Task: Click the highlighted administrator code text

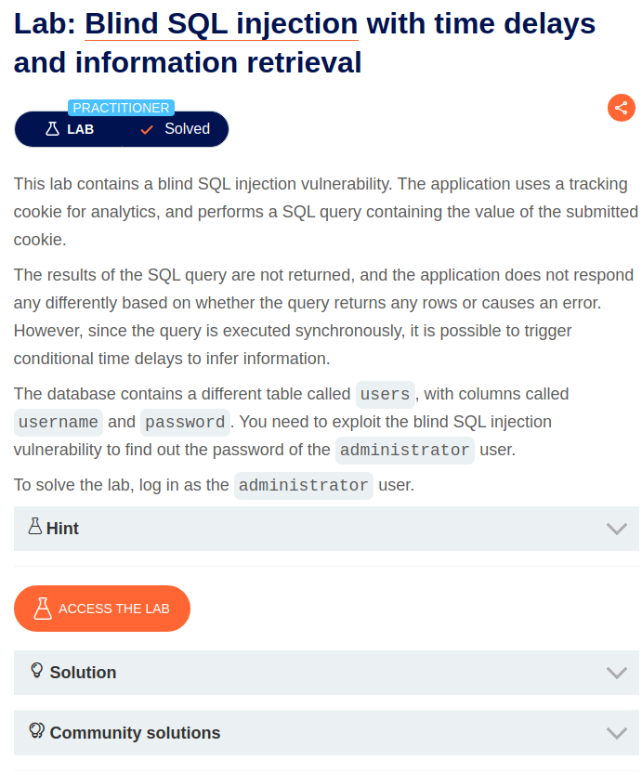Action: coord(405,451)
